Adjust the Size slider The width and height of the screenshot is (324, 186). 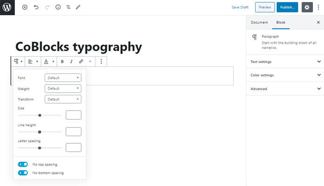pyautogui.click(x=40, y=115)
